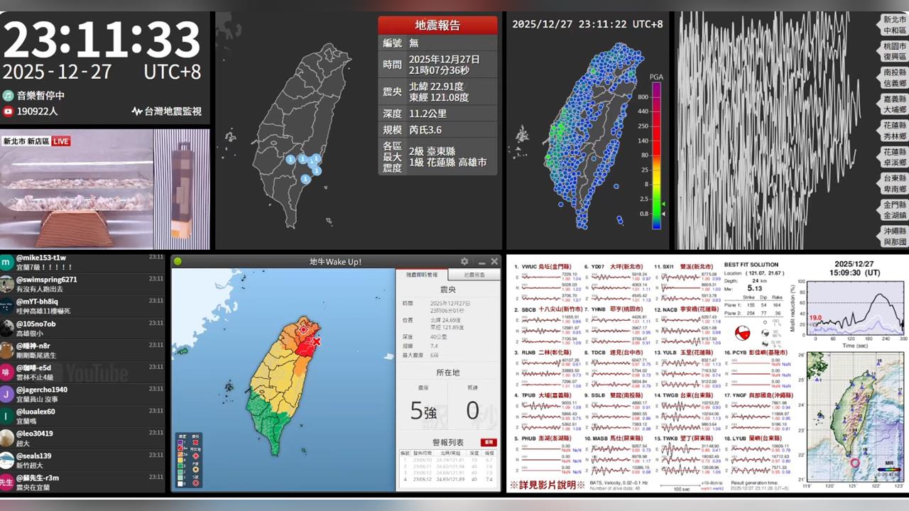Click the 台灣地震監視 waveform logo
909x511 pixels.
pos(137,111)
